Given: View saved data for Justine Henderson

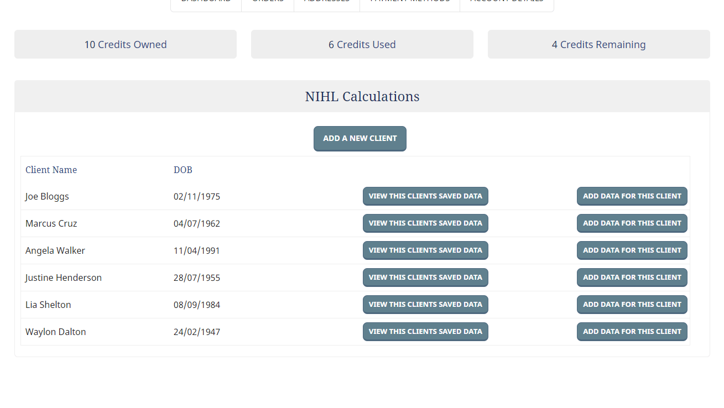Looking at the screenshot, I should [425, 278].
